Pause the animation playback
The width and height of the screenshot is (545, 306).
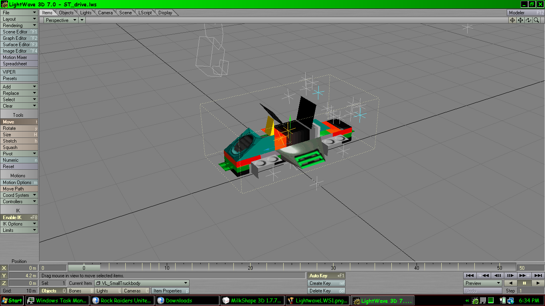(x=524, y=283)
